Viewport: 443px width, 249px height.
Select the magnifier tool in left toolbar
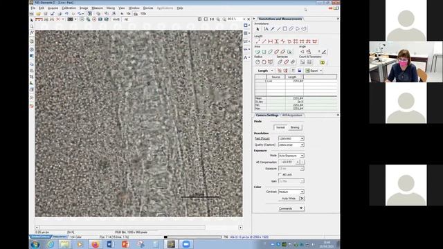coord(32,26)
